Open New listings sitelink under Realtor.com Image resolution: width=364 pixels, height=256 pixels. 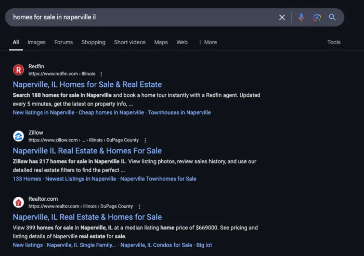pyautogui.click(x=28, y=245)
